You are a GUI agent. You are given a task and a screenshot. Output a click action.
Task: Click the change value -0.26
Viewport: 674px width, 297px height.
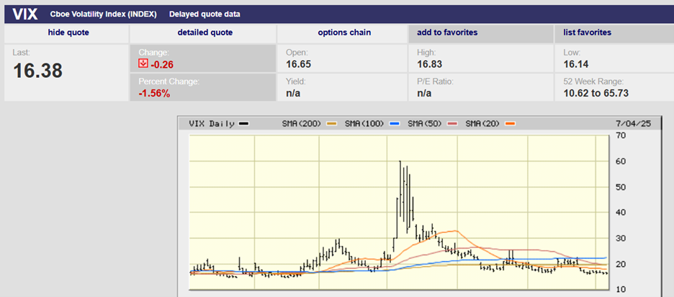coord(161,65)
